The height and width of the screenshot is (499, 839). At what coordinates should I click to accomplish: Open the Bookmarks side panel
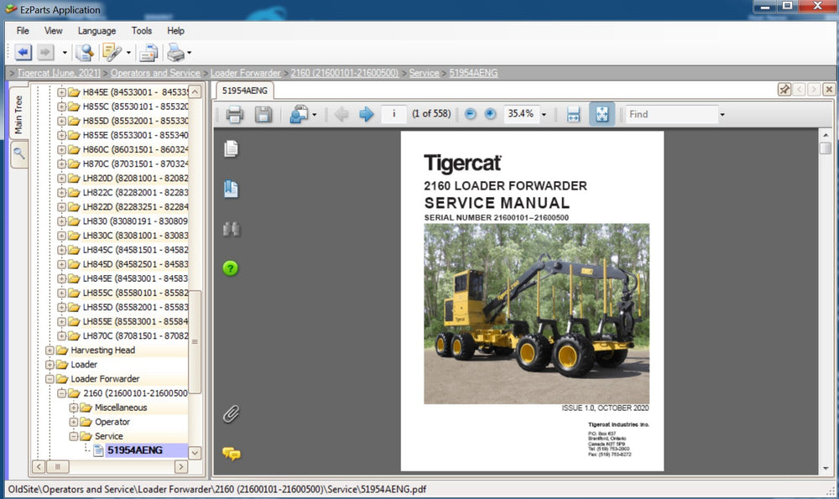click(231, 190)
